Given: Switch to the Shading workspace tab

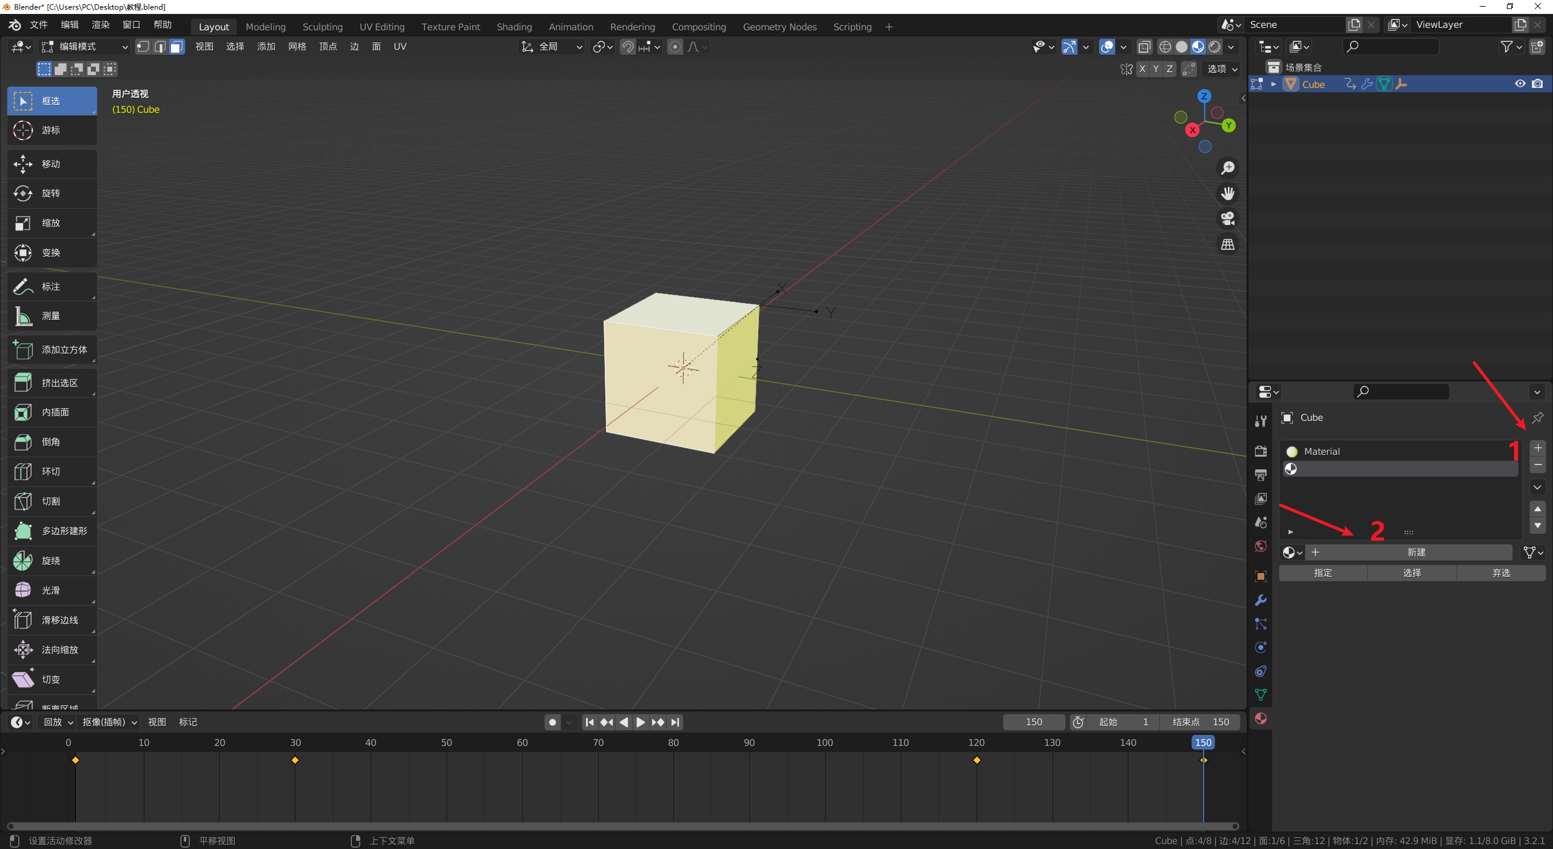Looking at the screenshot, I should coord(514,27).
